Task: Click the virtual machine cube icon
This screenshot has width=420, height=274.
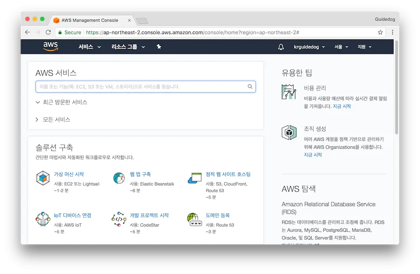Action: (x=43, y=178)
